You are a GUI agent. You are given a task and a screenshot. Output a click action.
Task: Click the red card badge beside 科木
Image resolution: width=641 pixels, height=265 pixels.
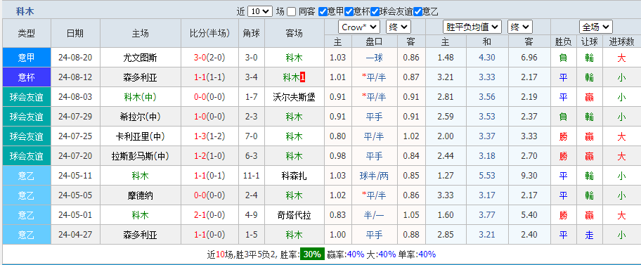[x=302, y=77]
